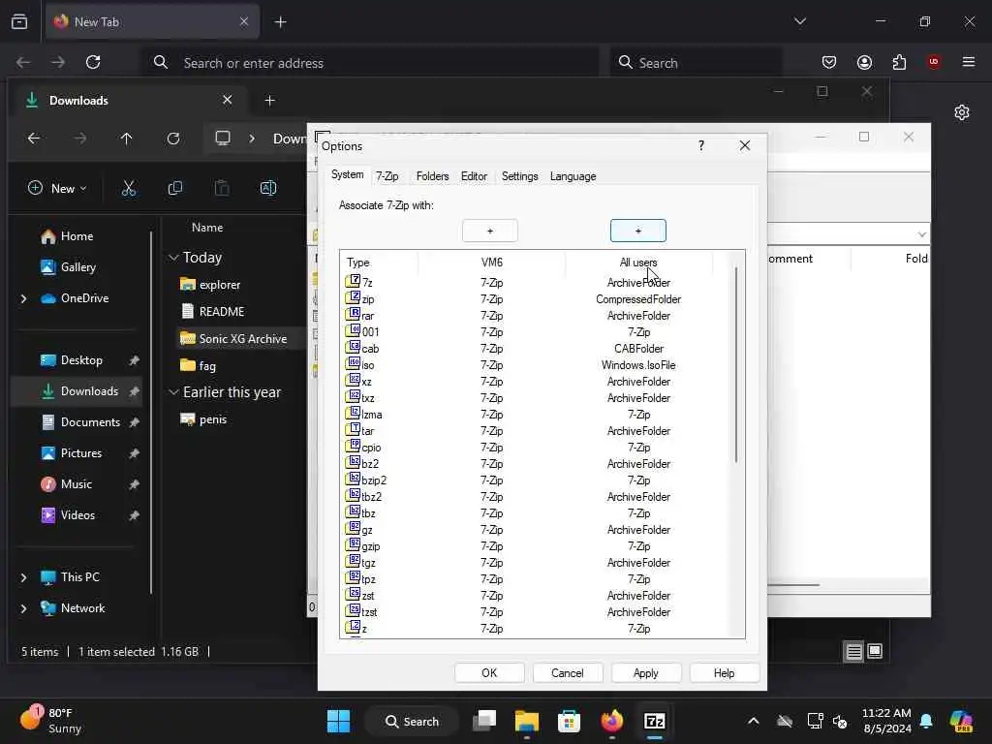
Task: Open the uBlock Origin extension icon
Action: (x=934, y=62)
